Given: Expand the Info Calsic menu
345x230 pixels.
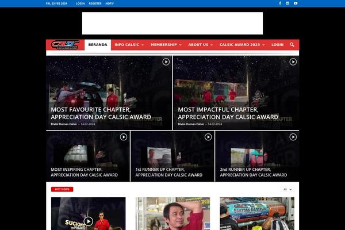Looking at the screenshot, I should [x=129, y=45].
